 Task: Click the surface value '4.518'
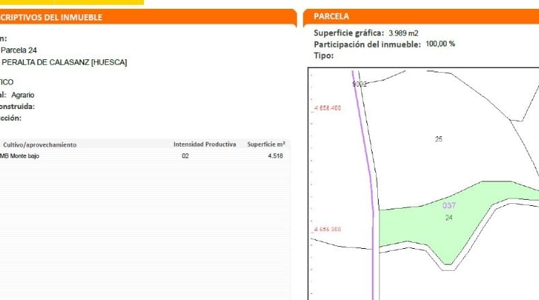[276, 156]
